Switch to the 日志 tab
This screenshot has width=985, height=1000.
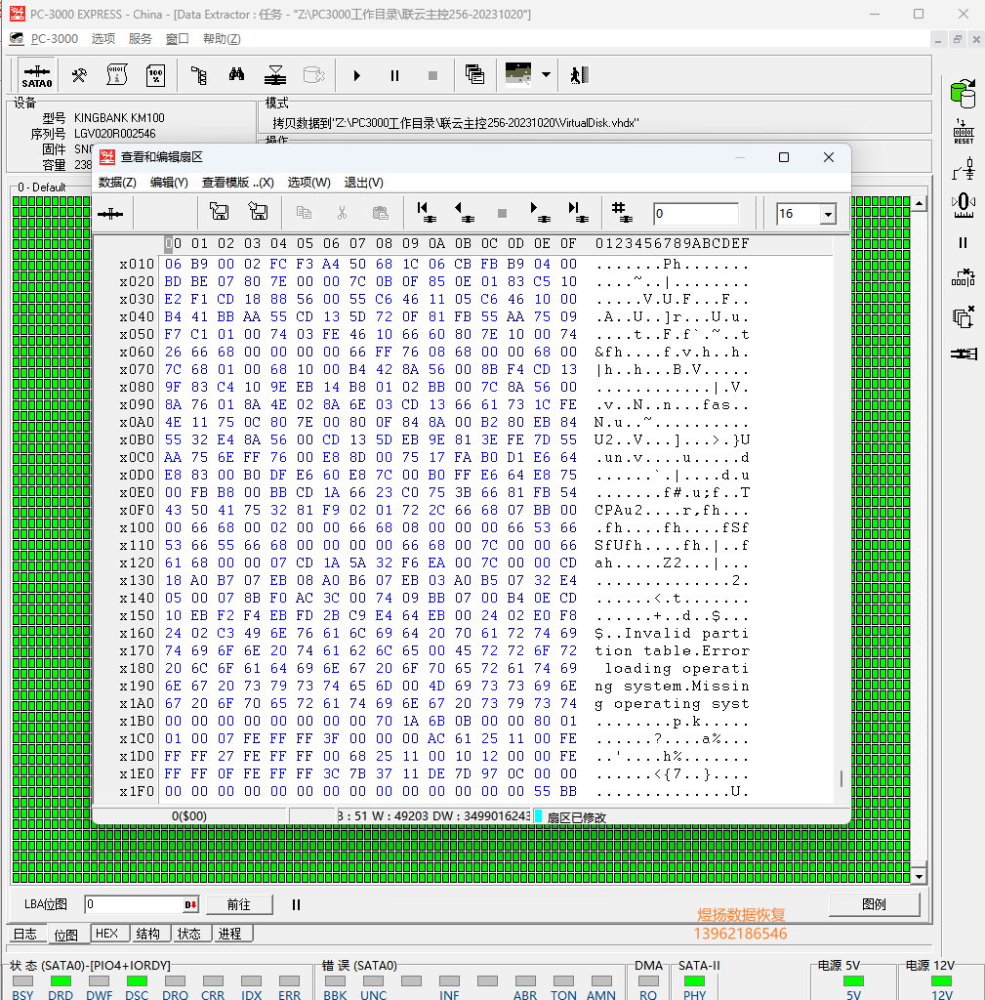pyautogui.click(x=25, y=934)
